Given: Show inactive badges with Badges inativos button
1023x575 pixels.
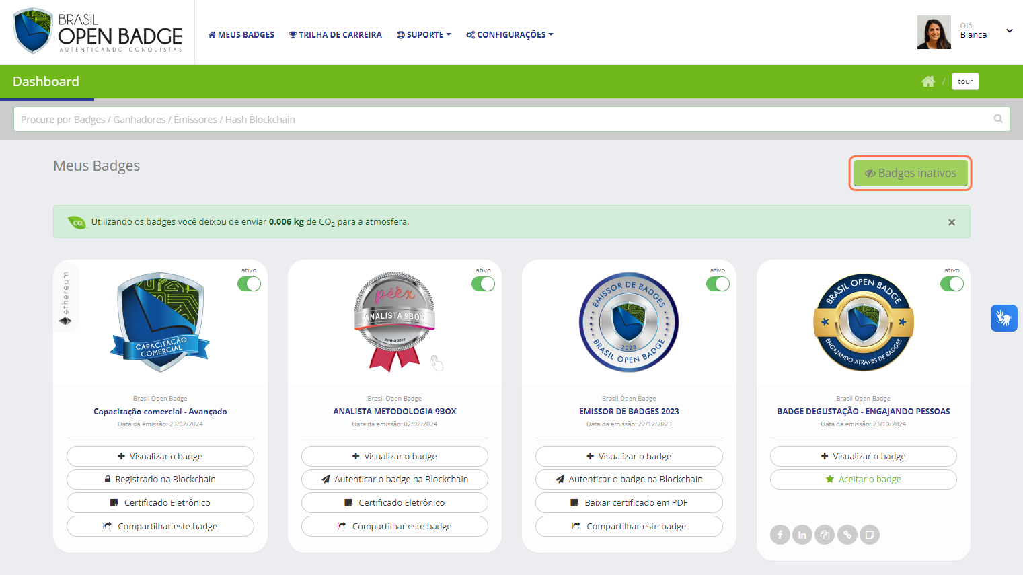Looking at the screenshot, I should coord(910,173).
